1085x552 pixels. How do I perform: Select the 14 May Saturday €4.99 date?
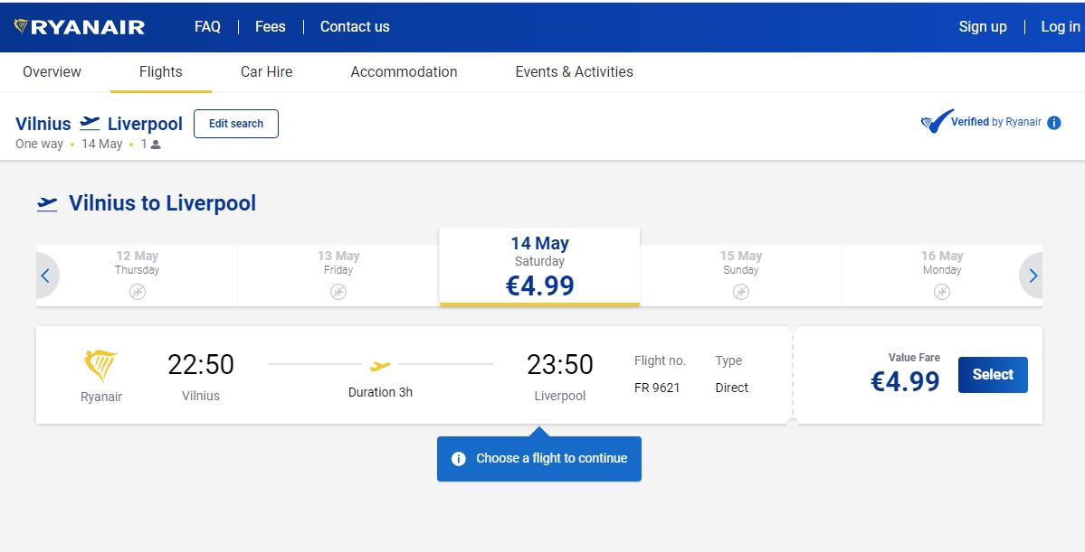[539, 268]
